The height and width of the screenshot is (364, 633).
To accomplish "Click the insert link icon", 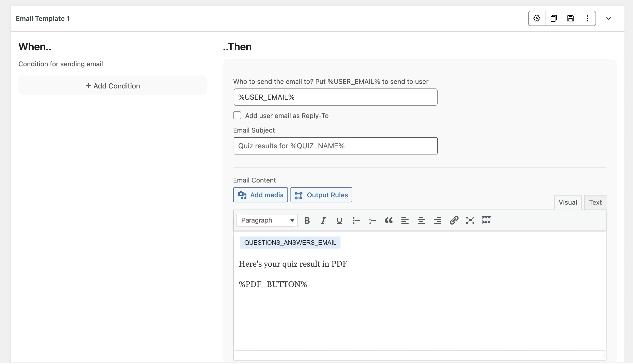I will (454, 220).
